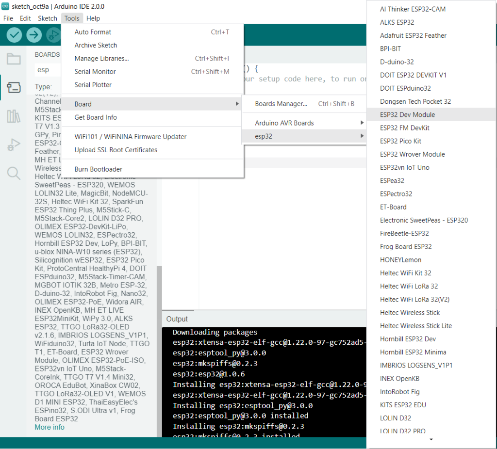Pick the HONEYLemon board
The height and width of the screenshot is (449, 497).
pos(431,260)
